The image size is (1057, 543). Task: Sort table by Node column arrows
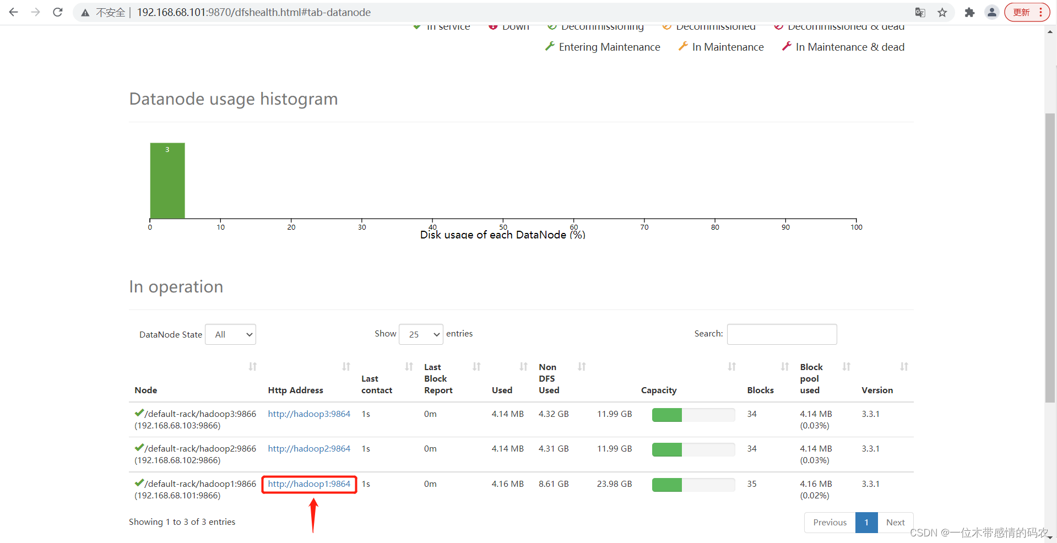(253, 367)
